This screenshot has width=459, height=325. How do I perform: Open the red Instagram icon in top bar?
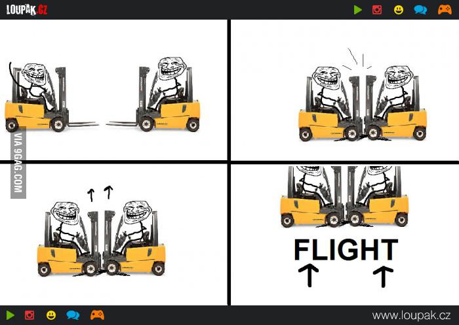[x=377, y=10]
